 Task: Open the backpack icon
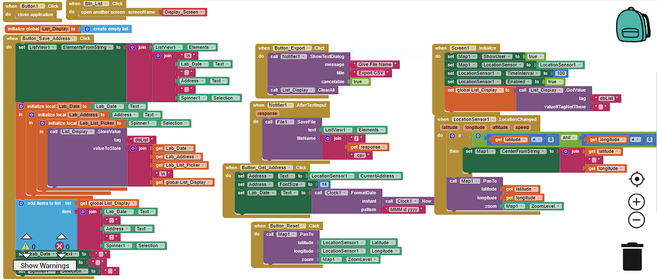point(634,25)
